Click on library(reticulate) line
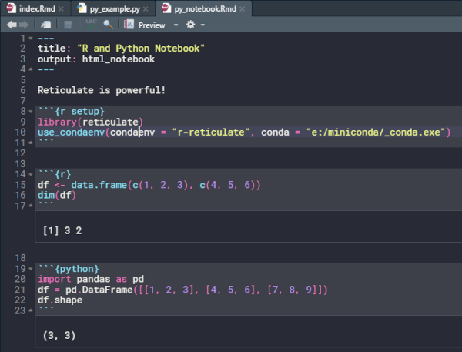 (90, 122)
